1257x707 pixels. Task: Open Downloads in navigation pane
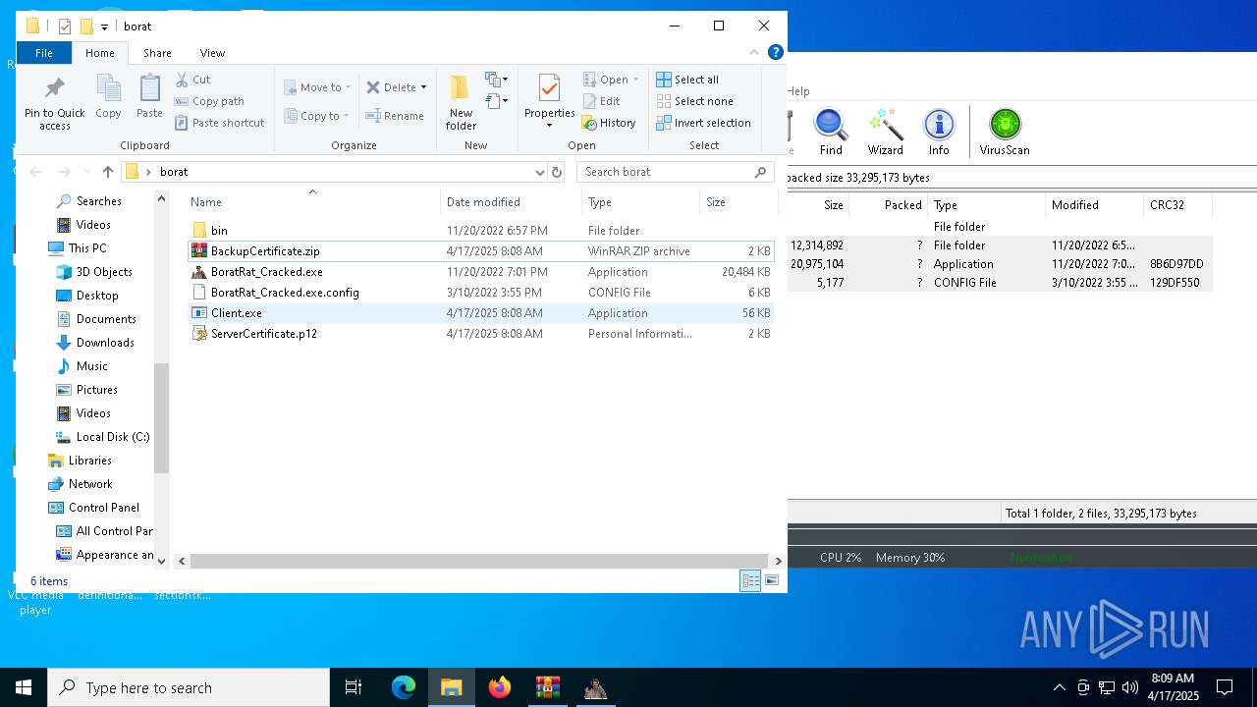[105, 343]
